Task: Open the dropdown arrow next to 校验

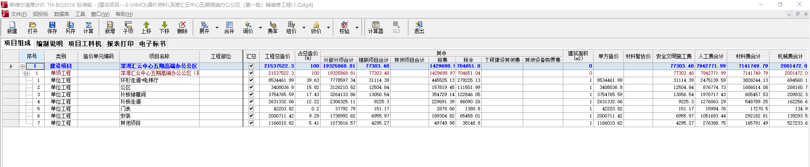Action: tap(357, 28)
